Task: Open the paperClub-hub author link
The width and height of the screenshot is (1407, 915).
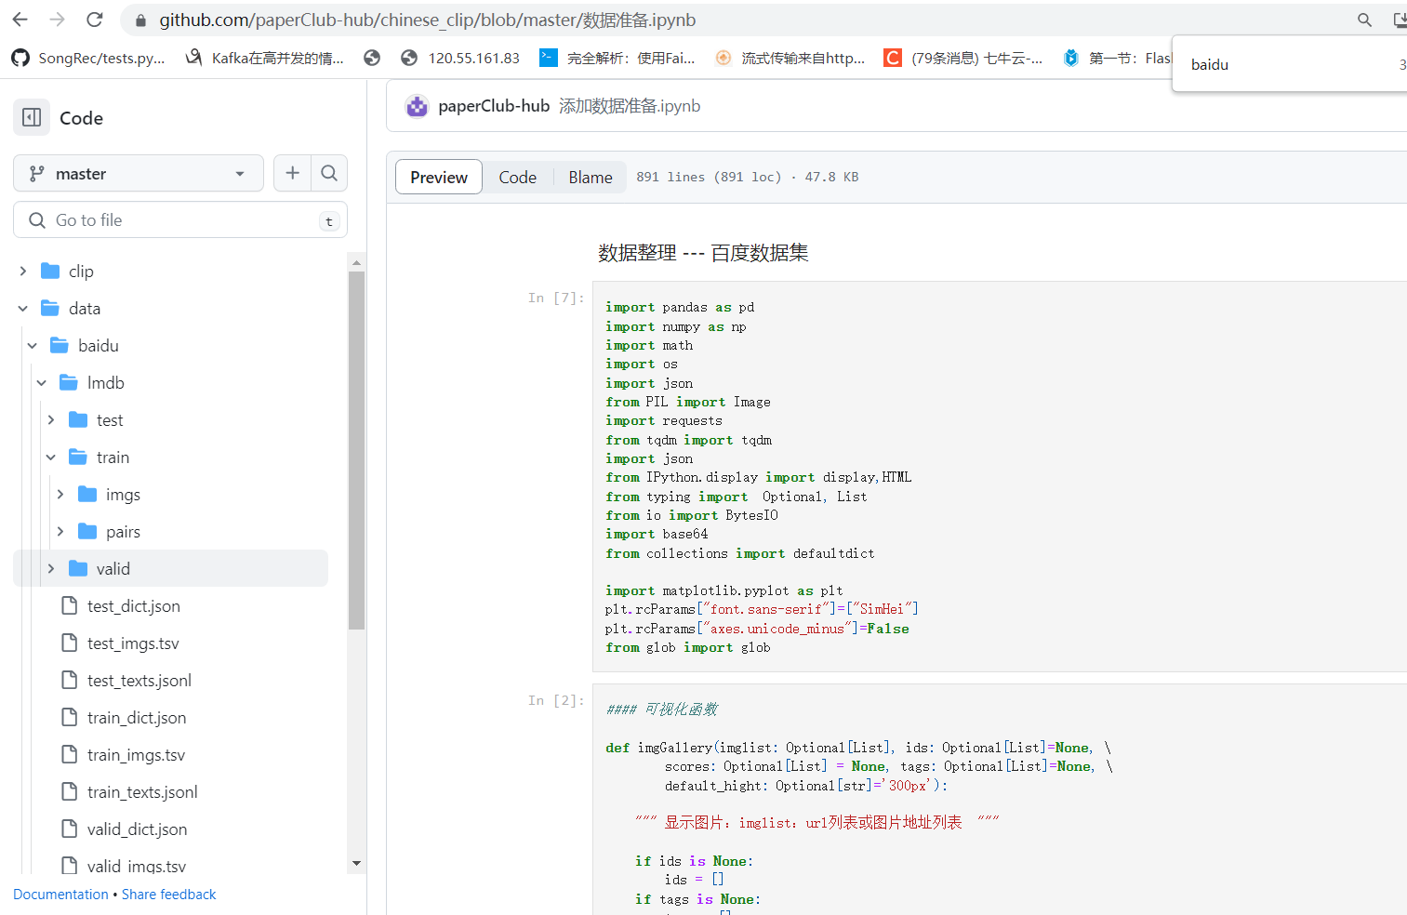Action: pos(494,106)
